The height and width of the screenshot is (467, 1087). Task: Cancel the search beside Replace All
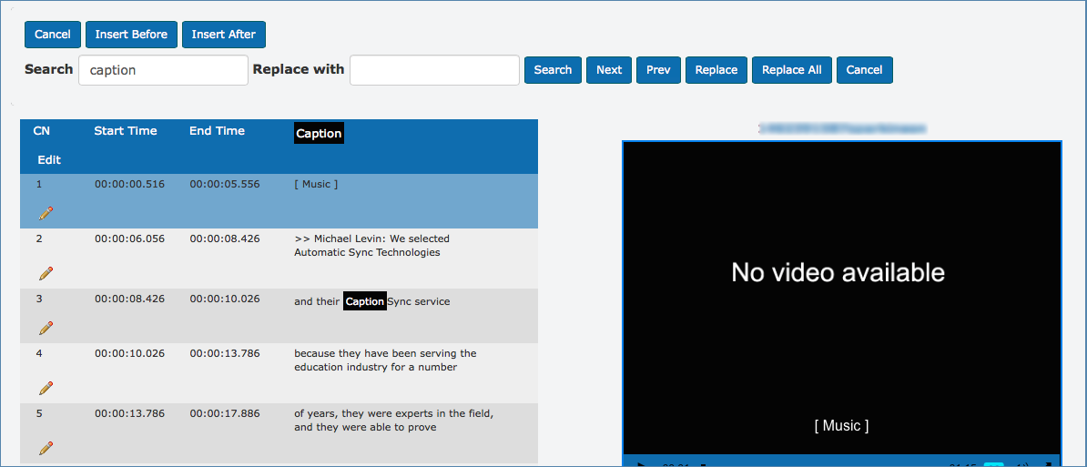click(x=864, y=70)
